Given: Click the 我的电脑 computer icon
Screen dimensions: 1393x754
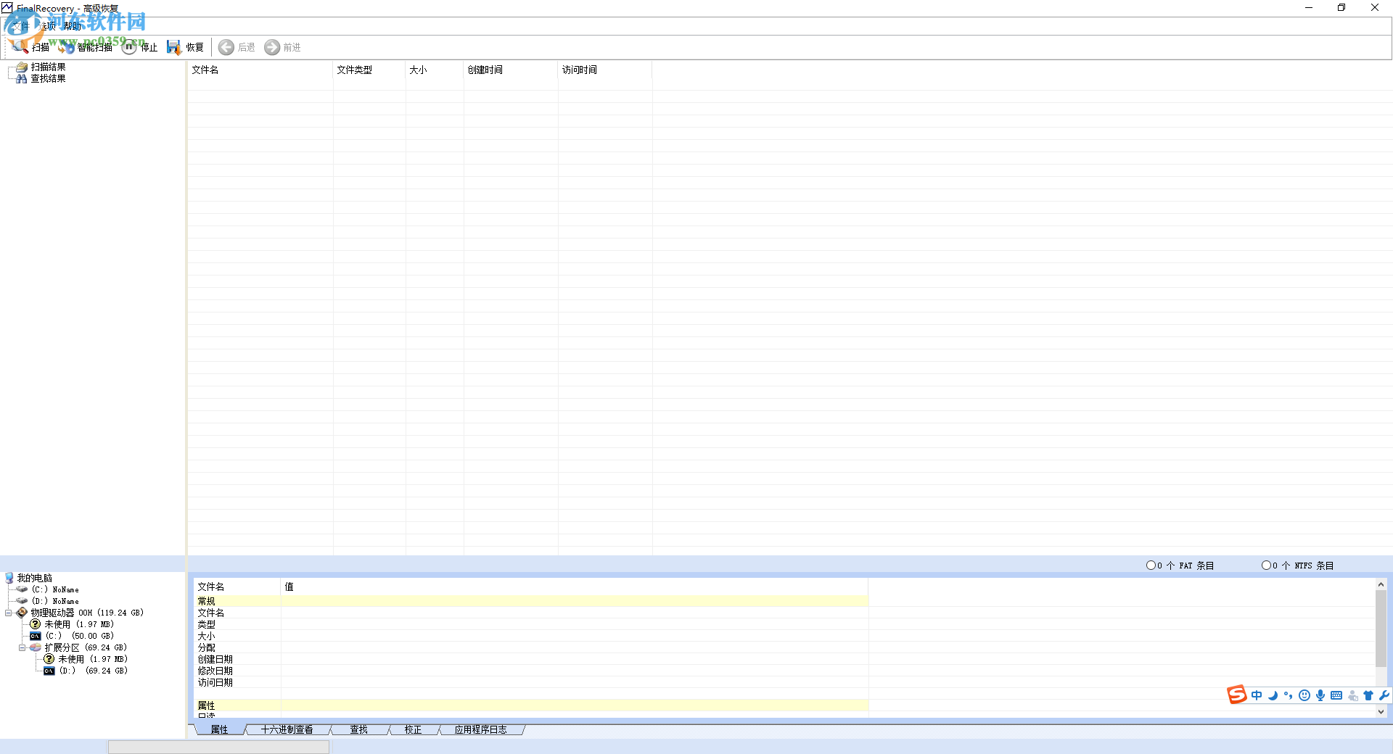Looking at the screenshot, I should [x=9, y=578].
